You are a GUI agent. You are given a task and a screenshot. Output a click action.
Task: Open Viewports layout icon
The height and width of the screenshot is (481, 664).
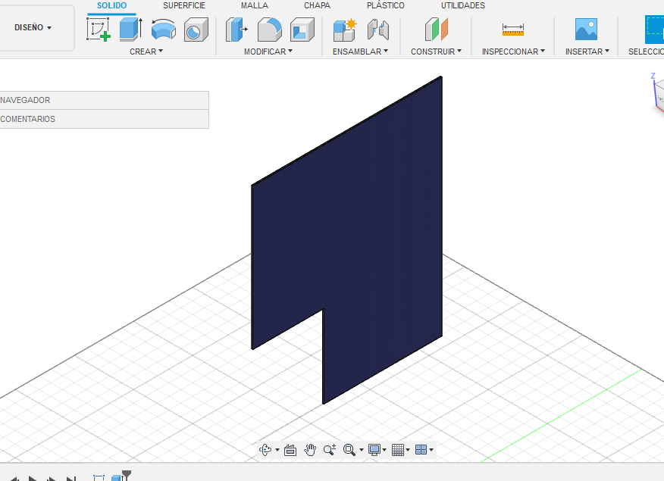(421, 450)
